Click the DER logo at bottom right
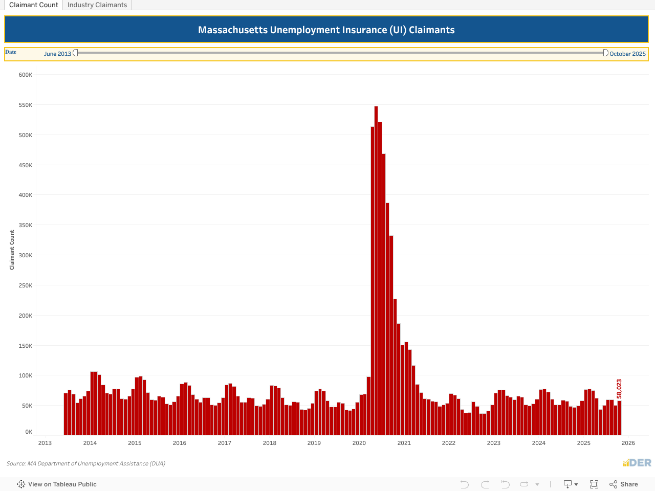Image resolution: width=655 pixels, height=491 pixels. pos(637,463)
